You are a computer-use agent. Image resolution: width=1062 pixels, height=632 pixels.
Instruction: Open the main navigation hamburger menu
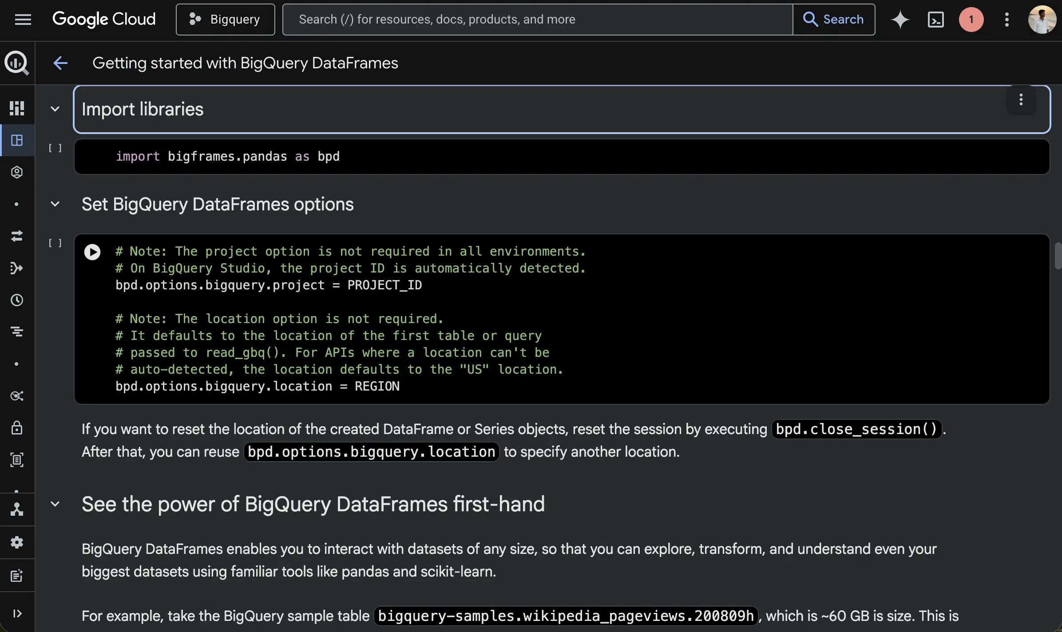click(23, 20)
